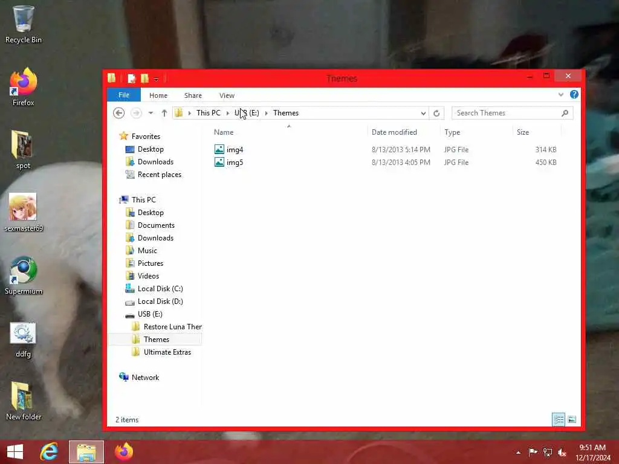This screenshot has height=464, width=619.
Task: Open Desktop under Favorites
Action: click(x=151, y=149)
